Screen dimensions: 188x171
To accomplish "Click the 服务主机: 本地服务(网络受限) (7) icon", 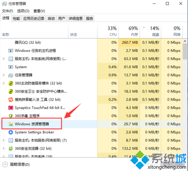I will coord(11,140).
